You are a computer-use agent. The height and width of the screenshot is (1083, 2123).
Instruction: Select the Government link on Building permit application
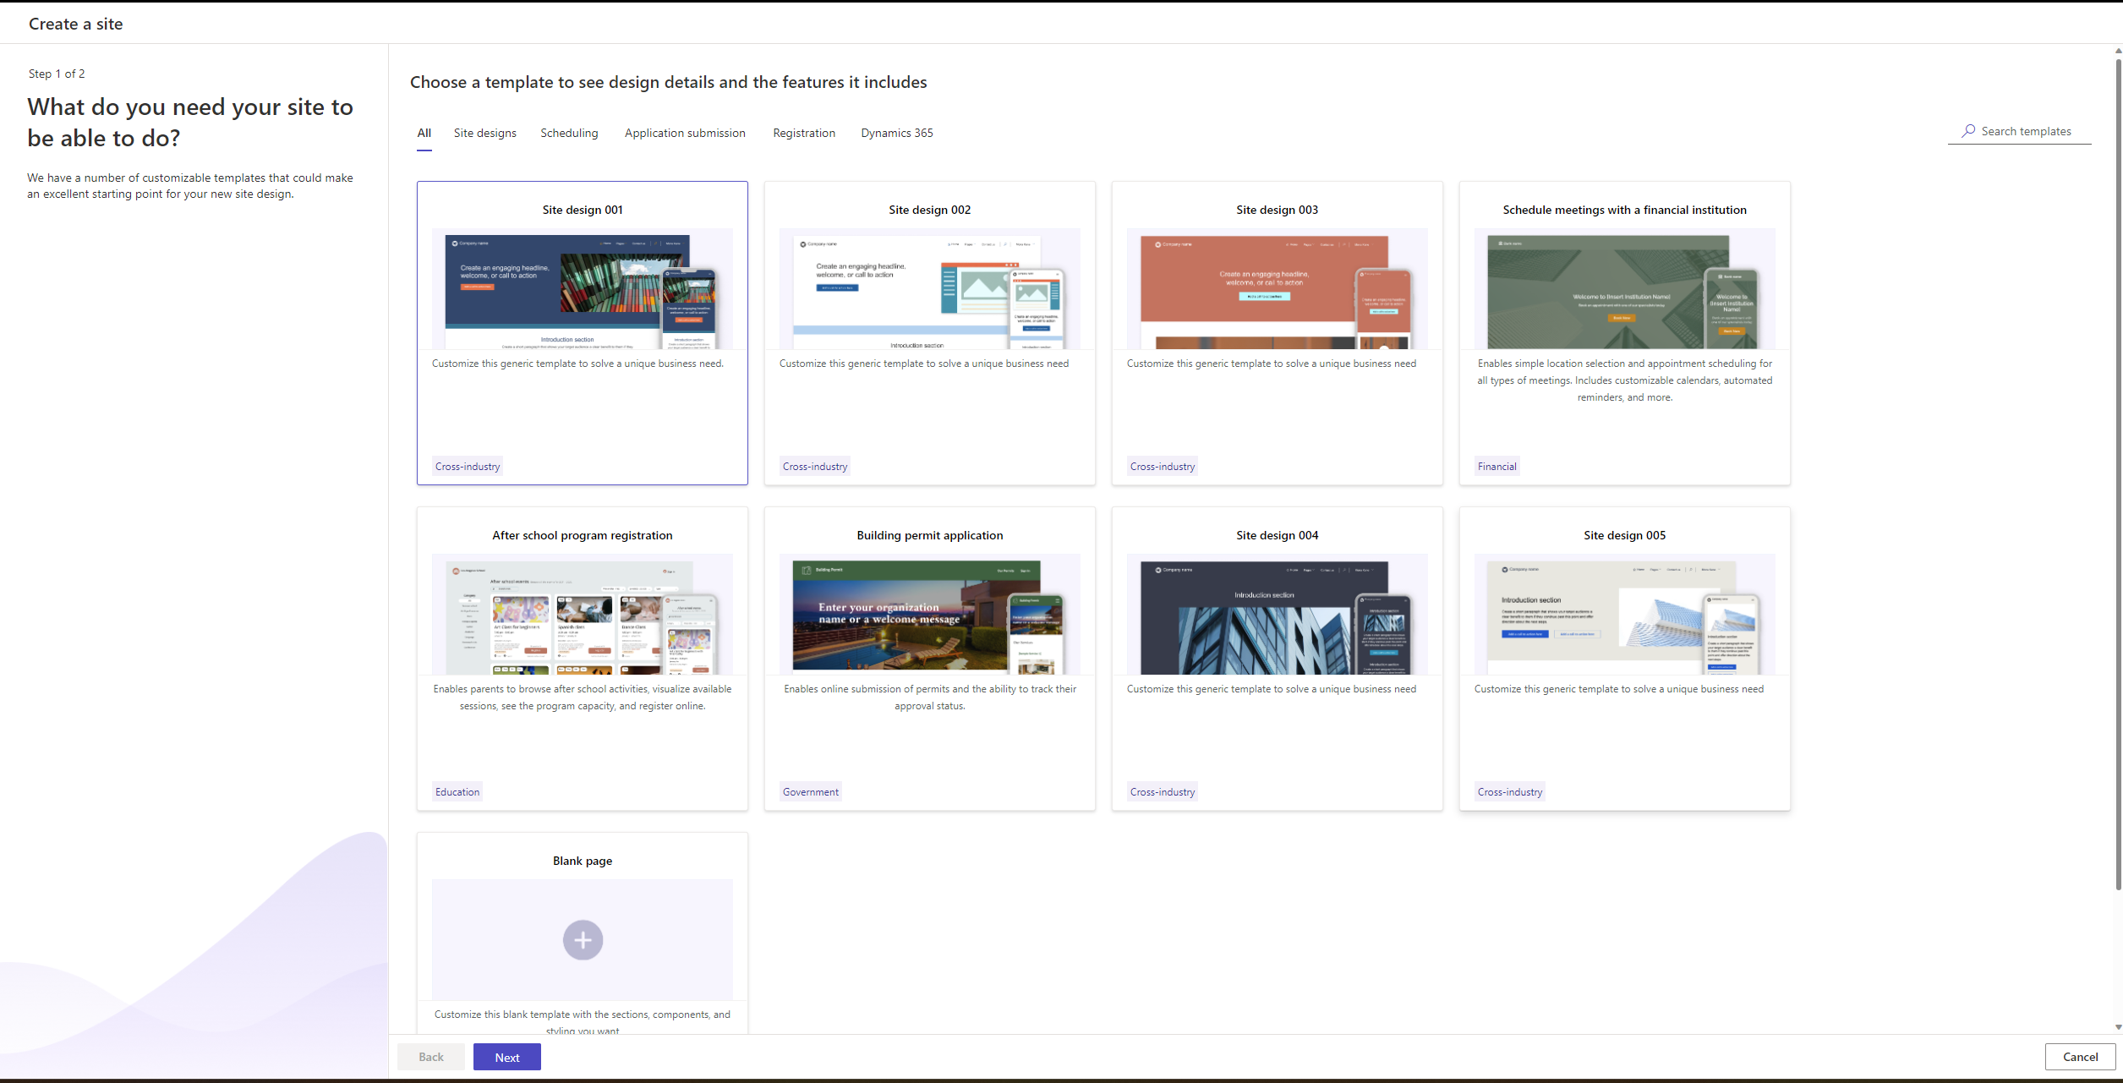click(811, 791)
